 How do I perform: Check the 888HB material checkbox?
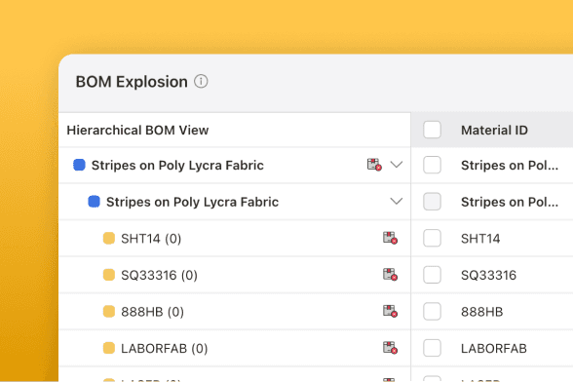(x=432, y=311)
